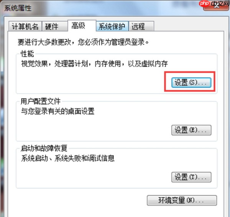Select the 性能 group label
Viewport: 230px width, 217px height.
28,53
